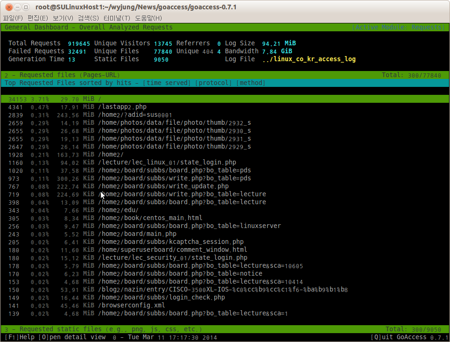Viewport: 450px width, 342px height.
Task: Click the Total: 300/9050 counter
Action: pos(413,329)
